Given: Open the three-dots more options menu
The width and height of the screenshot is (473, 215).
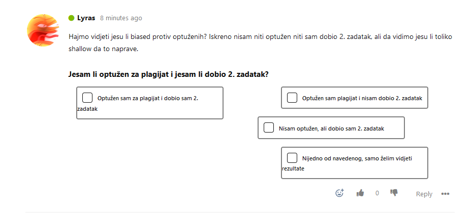Looking at the screenshot, I should [445, 194].
